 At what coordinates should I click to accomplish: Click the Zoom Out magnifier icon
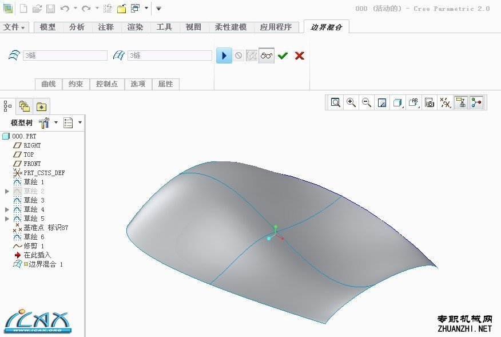point(367,102)
